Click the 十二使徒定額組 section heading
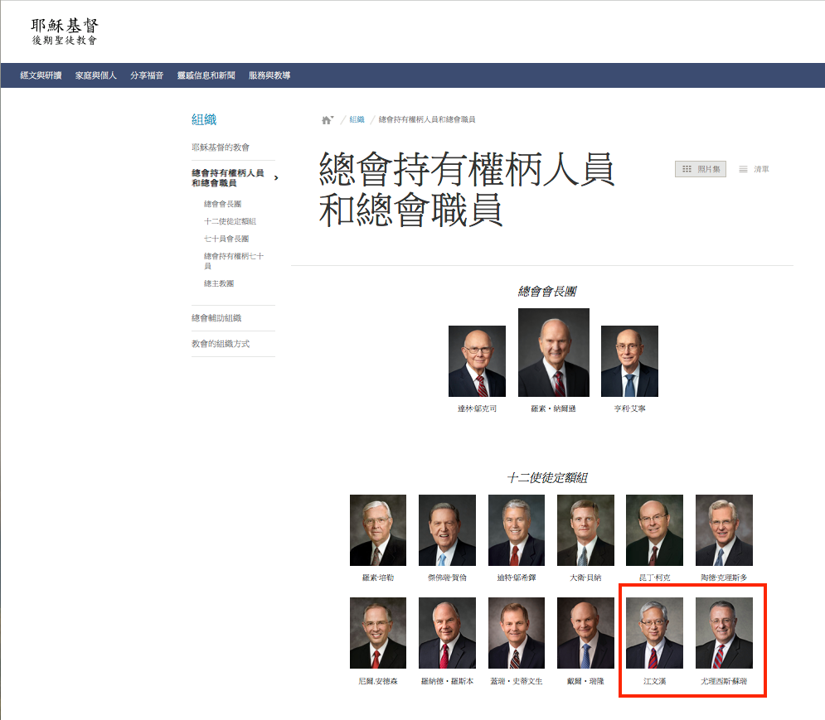The image size is (825, 720). coord(547,477)
